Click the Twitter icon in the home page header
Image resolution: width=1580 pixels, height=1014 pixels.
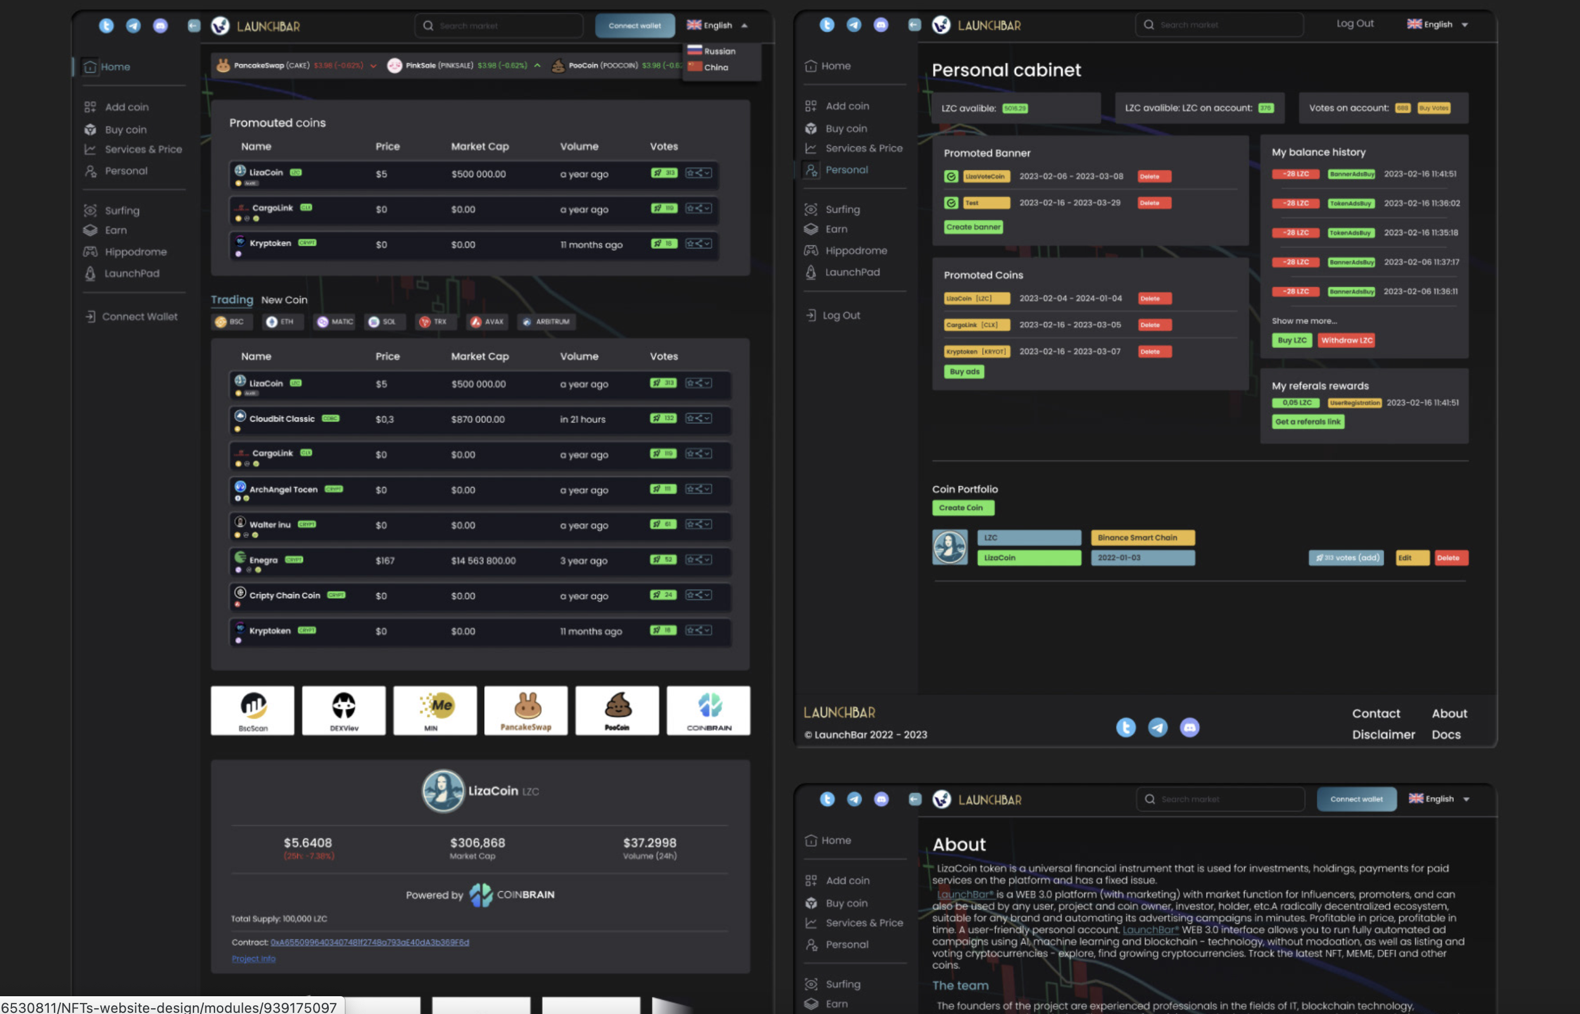pyautogui.click(x=106, y=26)
